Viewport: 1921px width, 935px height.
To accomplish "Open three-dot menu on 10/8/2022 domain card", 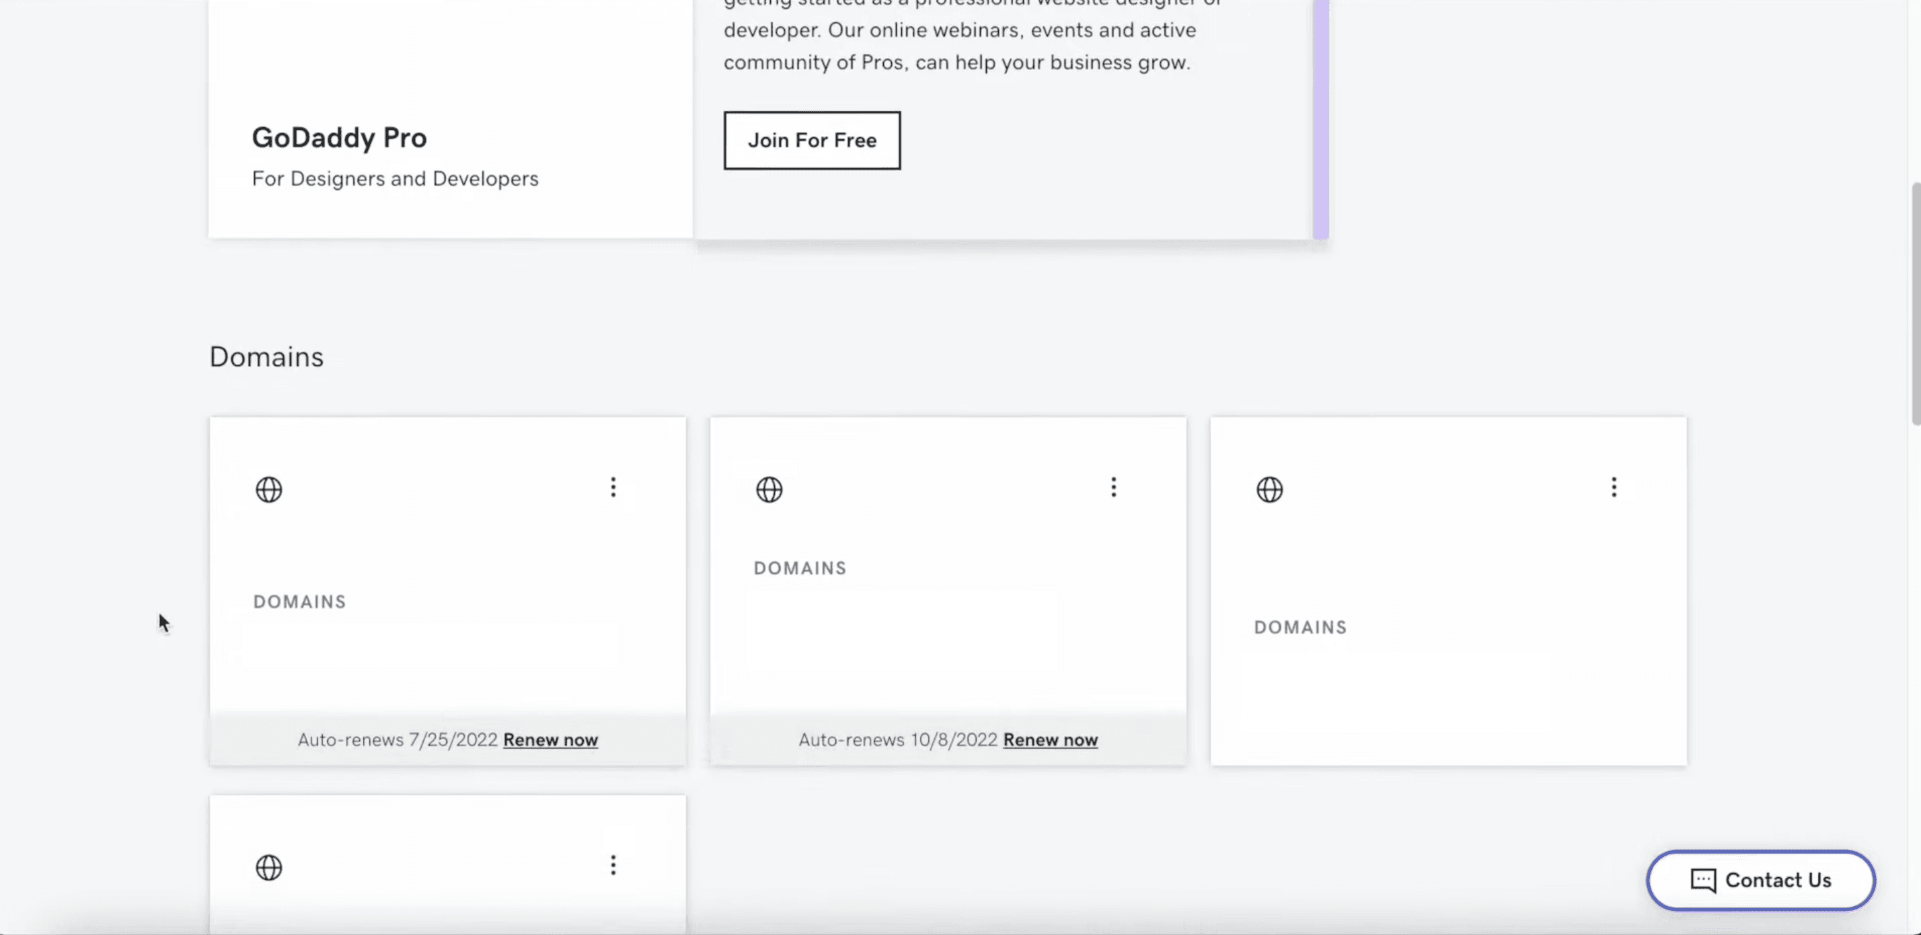I will pyautogui.click(x=1113, y=488).
